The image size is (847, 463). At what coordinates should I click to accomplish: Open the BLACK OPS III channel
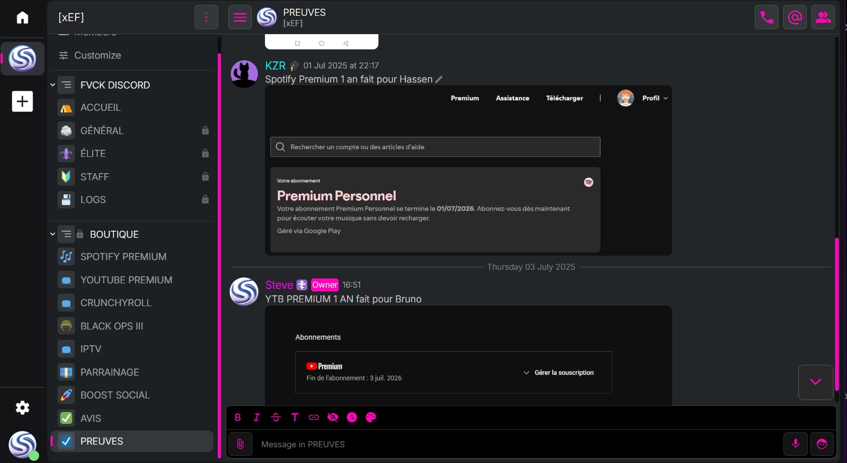tap(132, 326)
